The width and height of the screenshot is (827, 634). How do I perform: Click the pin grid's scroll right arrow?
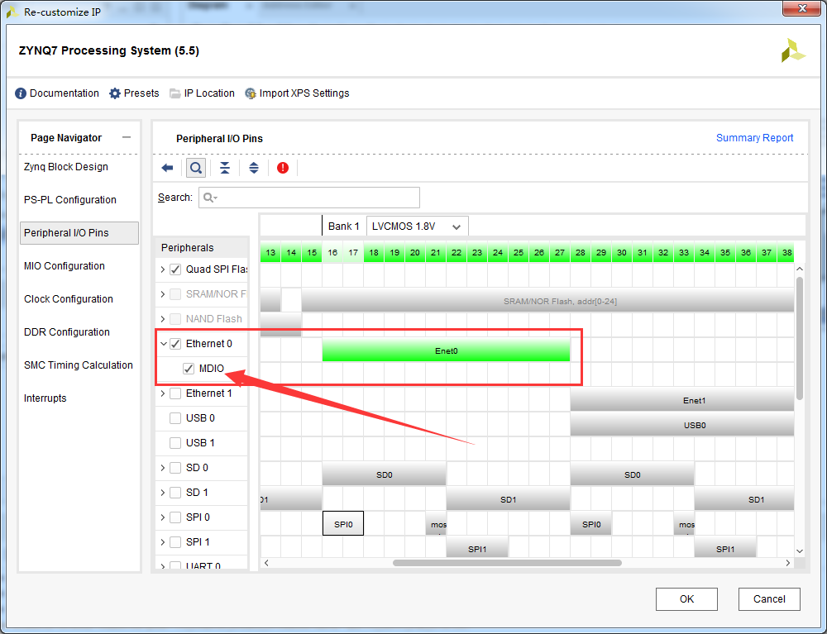(788, 563)
